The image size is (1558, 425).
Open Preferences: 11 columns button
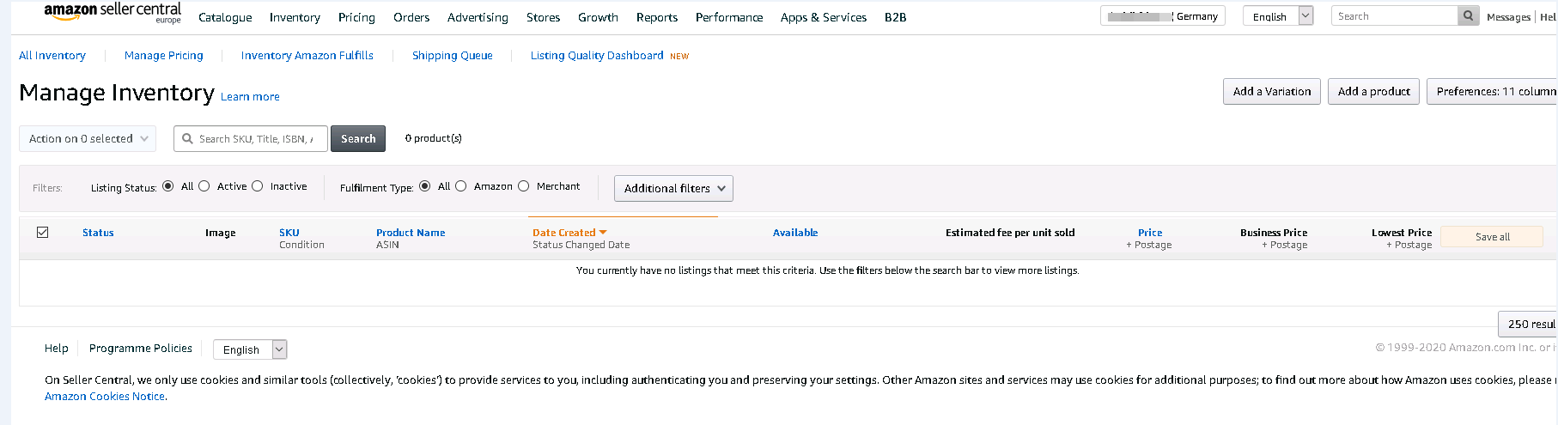pyautogui.click(x=1493, y=91)
